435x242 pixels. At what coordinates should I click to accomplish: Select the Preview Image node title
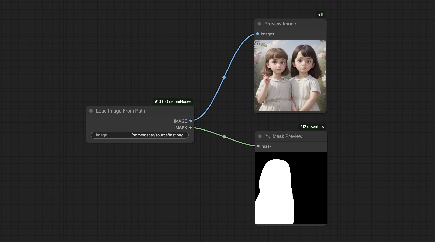pyautogui.click(x=280, y=24)
